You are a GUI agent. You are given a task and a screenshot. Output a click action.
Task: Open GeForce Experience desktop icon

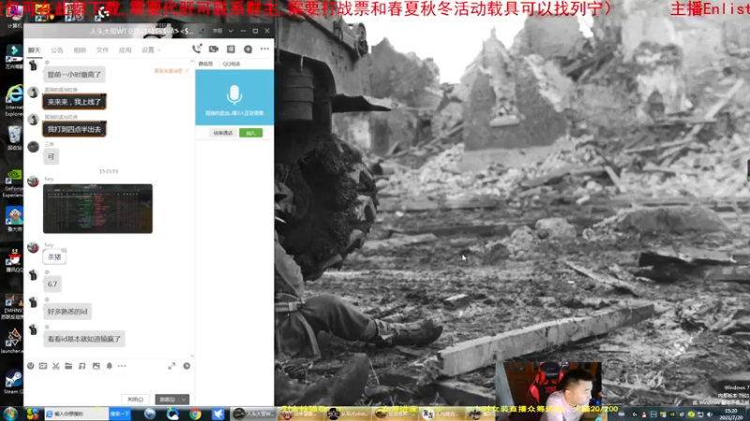13,183
